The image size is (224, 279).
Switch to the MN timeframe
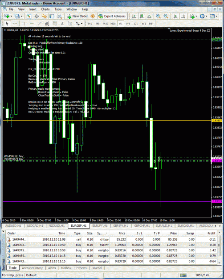pos(151,24)
